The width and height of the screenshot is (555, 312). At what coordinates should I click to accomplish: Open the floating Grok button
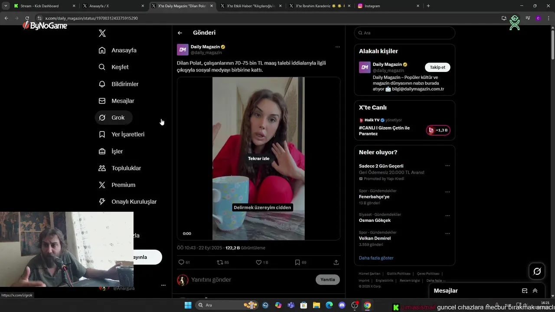537,271
